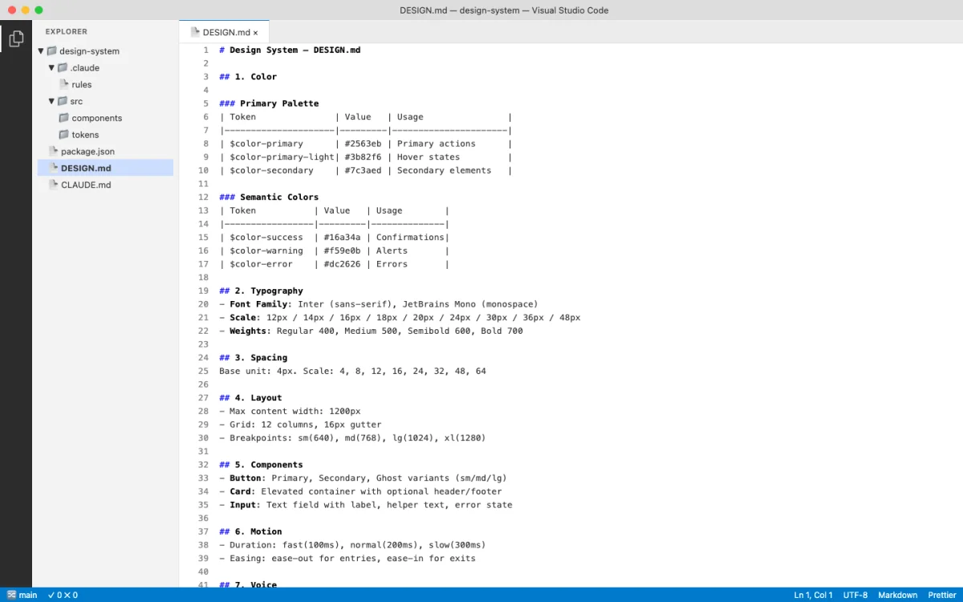This screenshot has width=963, height=602.
Task: Click the #f59e0b warning value
Action: point(343,250)
